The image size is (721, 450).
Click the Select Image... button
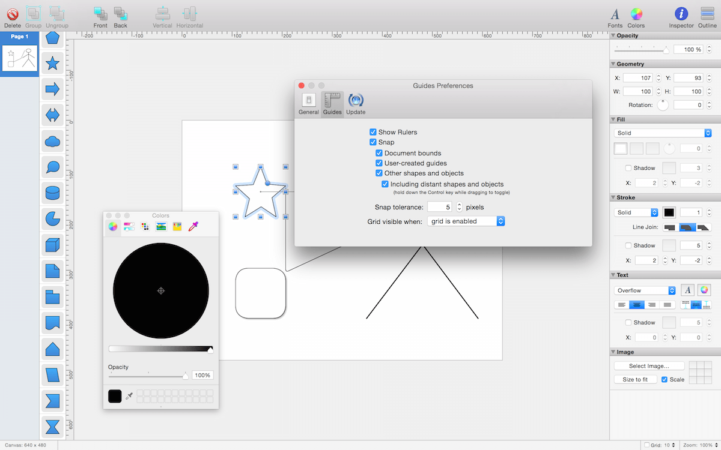click(x=648, y=366)
